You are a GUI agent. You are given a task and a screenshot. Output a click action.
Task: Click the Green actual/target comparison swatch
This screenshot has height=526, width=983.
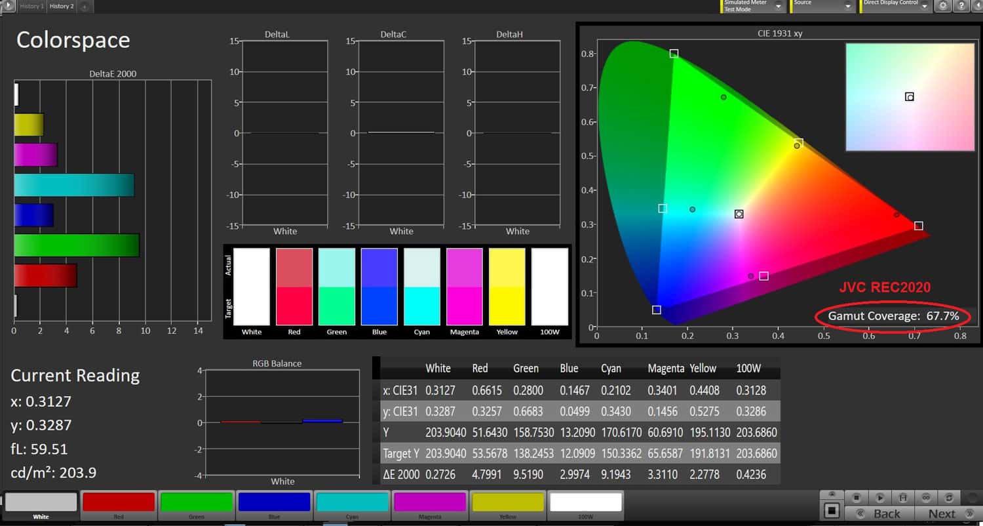pyautogui.click(x=337, y=287)
